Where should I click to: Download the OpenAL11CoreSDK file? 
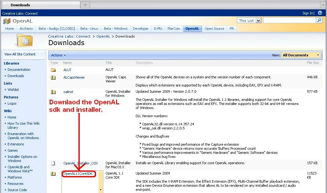tap(78, 174)
